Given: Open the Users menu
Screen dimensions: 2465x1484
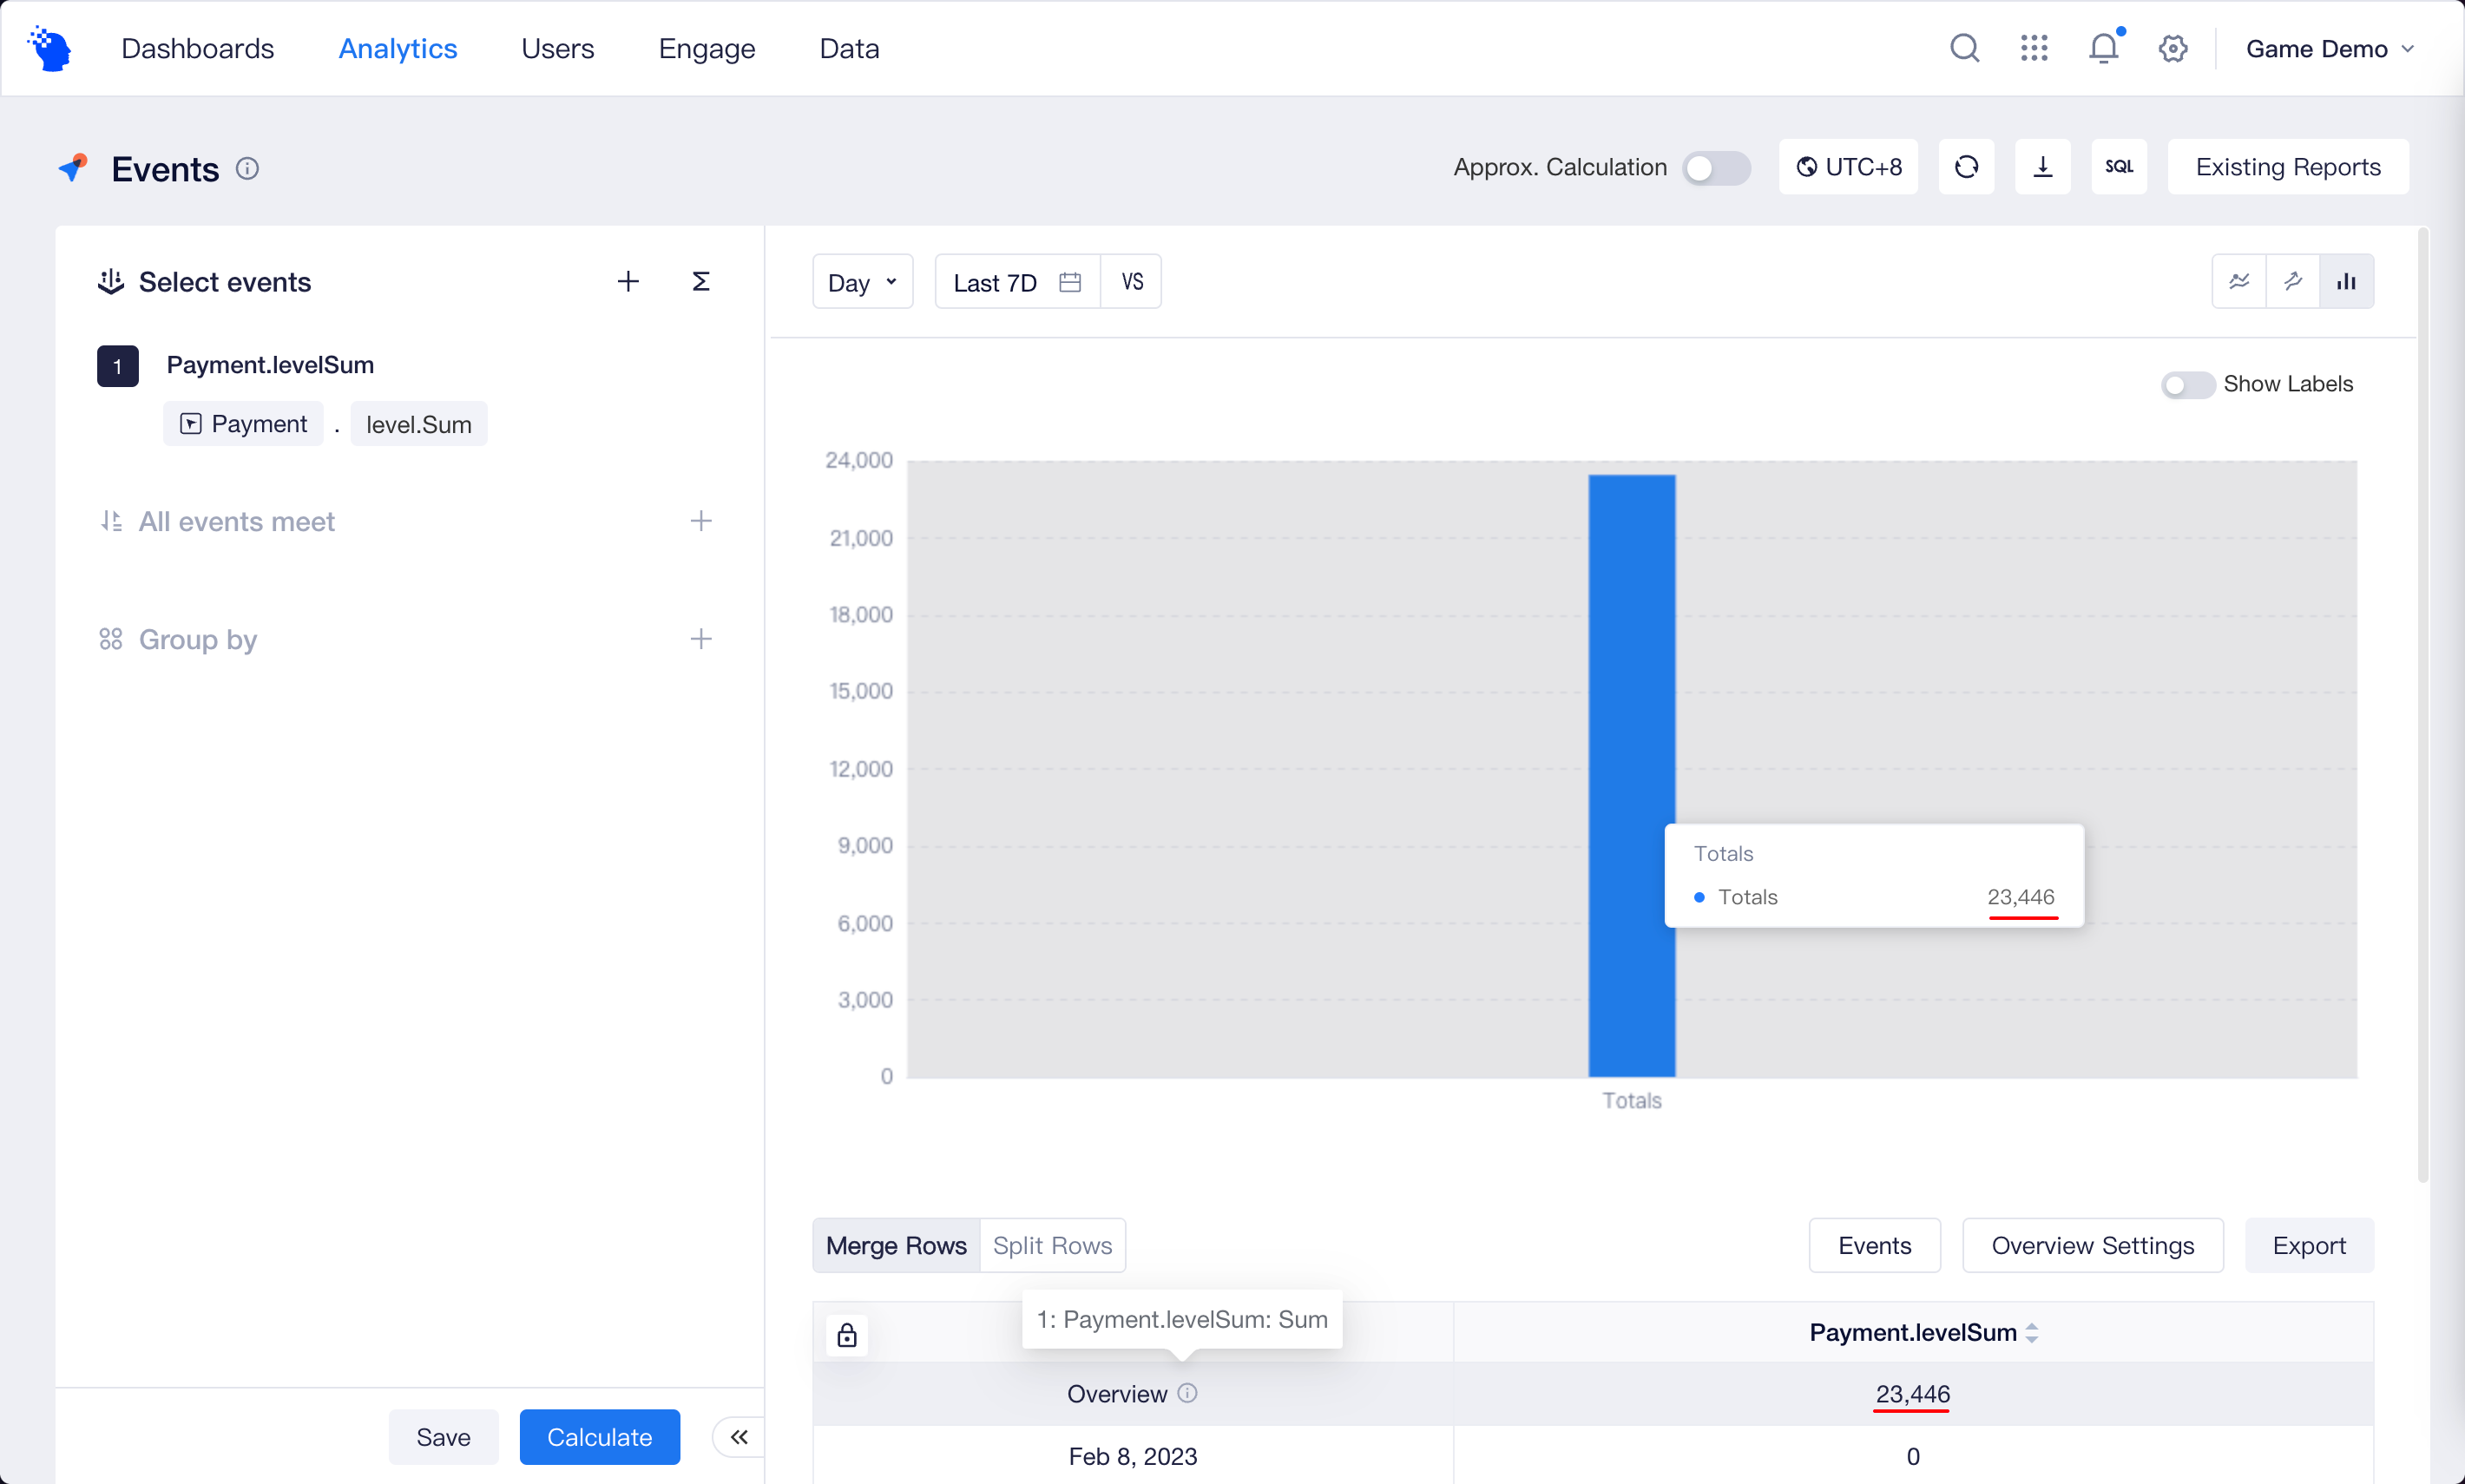Looking at the screenshot, I should tap(557, 48).
